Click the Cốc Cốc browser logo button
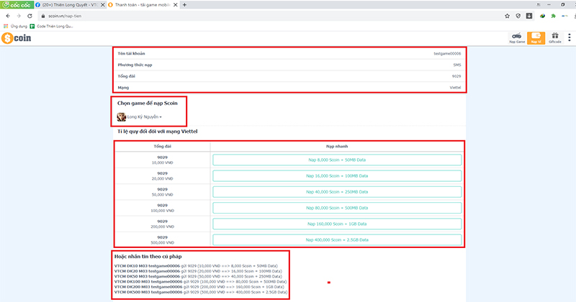This screenshot has height=302, width=576. coord(17,5)
